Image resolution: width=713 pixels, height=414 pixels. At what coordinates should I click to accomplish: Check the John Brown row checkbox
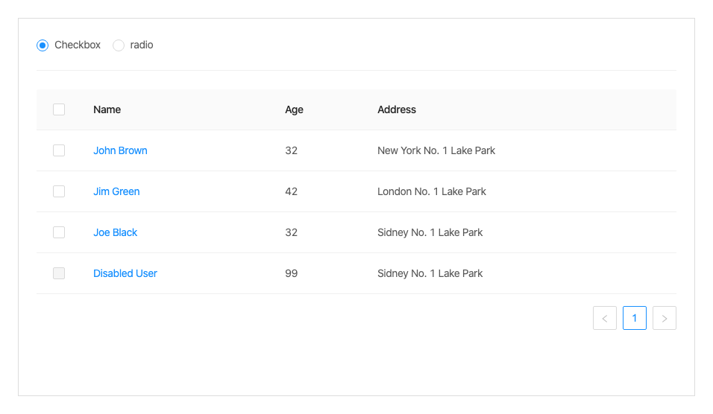coord(59,150)
